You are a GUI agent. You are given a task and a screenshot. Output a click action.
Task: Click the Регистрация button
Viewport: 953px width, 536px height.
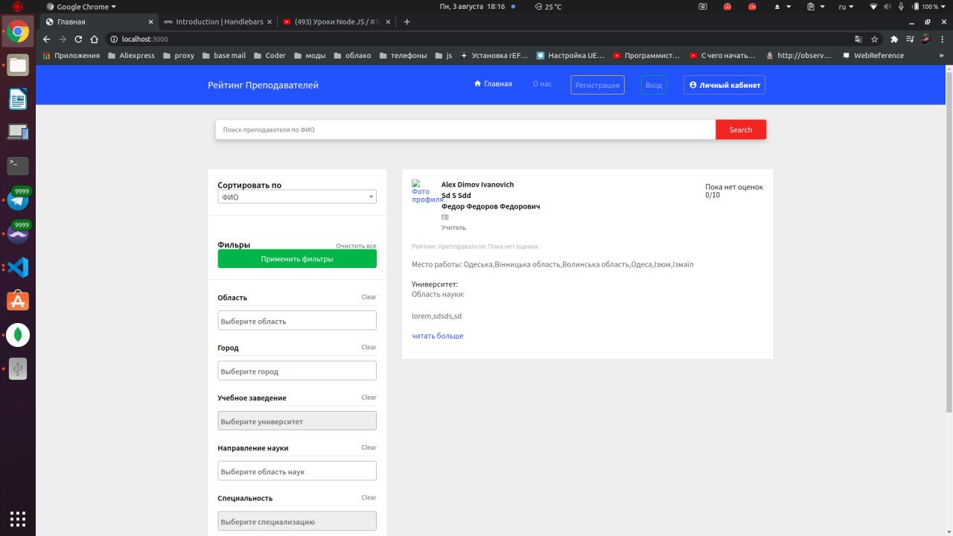597,85
